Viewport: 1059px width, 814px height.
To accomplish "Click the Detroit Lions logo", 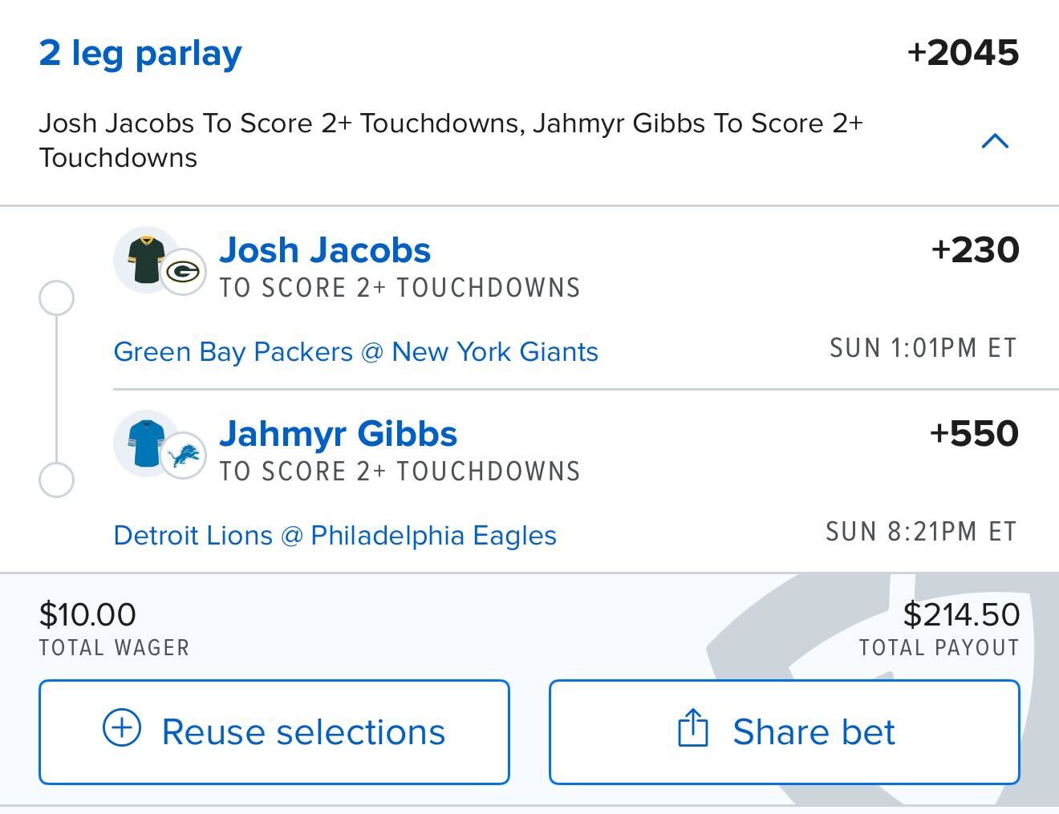I will [183, 456].
